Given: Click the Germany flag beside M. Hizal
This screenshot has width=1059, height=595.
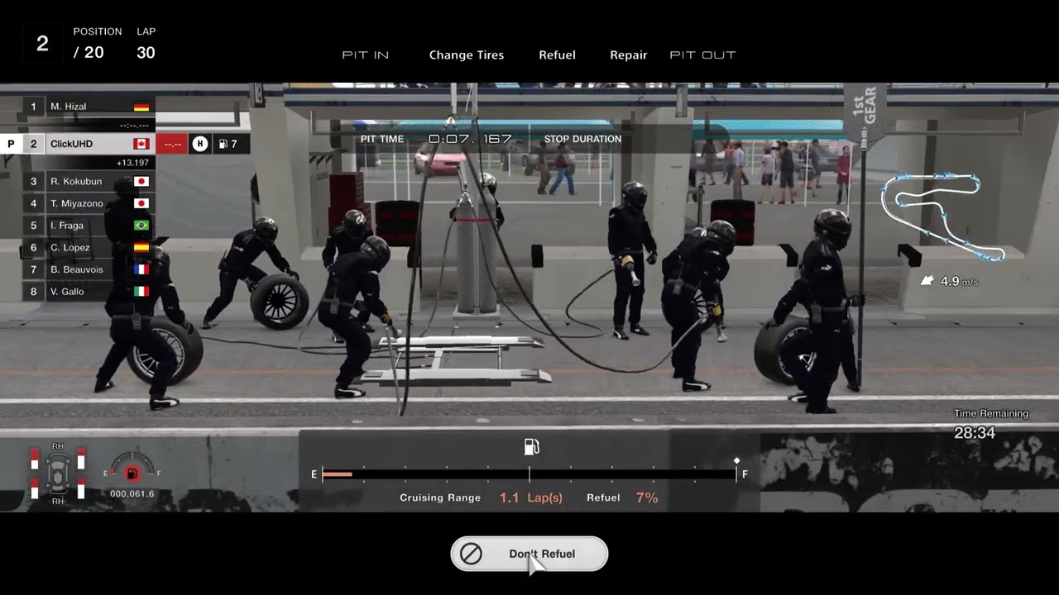Looking at the screenshot, I should click(x=141, y=107).
